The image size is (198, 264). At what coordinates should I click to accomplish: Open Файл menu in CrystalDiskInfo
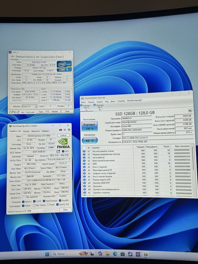83,102
